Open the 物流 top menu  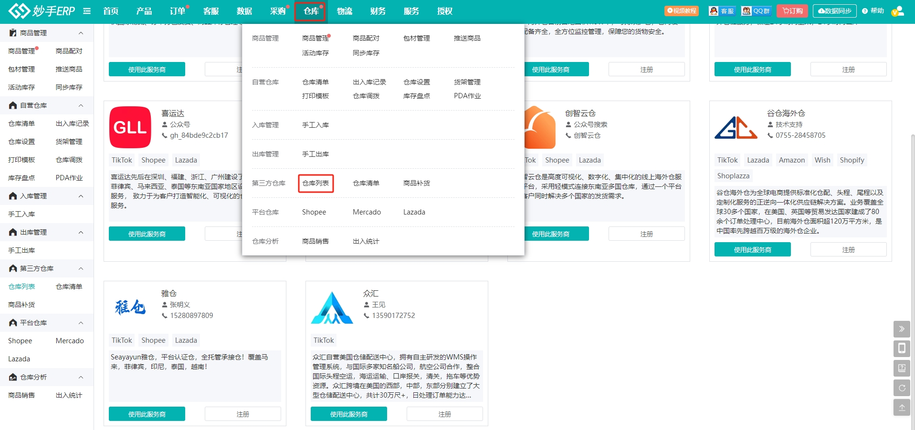[x=344, y=11]
